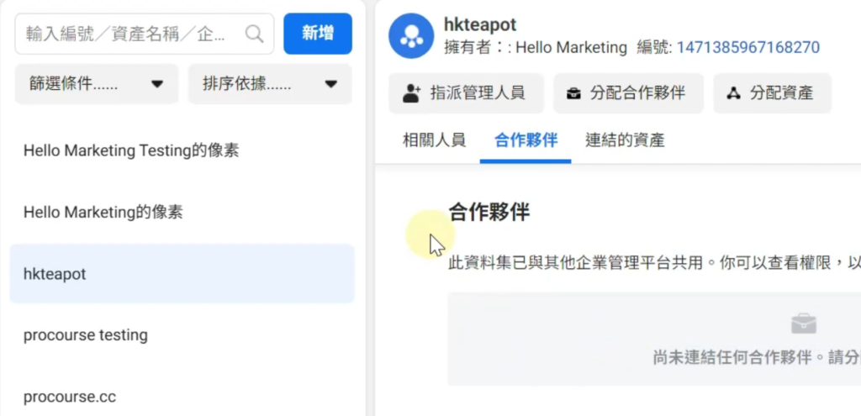The image size is (861, 416).
Task: Click the hkteapot dataset avatar icon
Action: click(x=411, y=34)
